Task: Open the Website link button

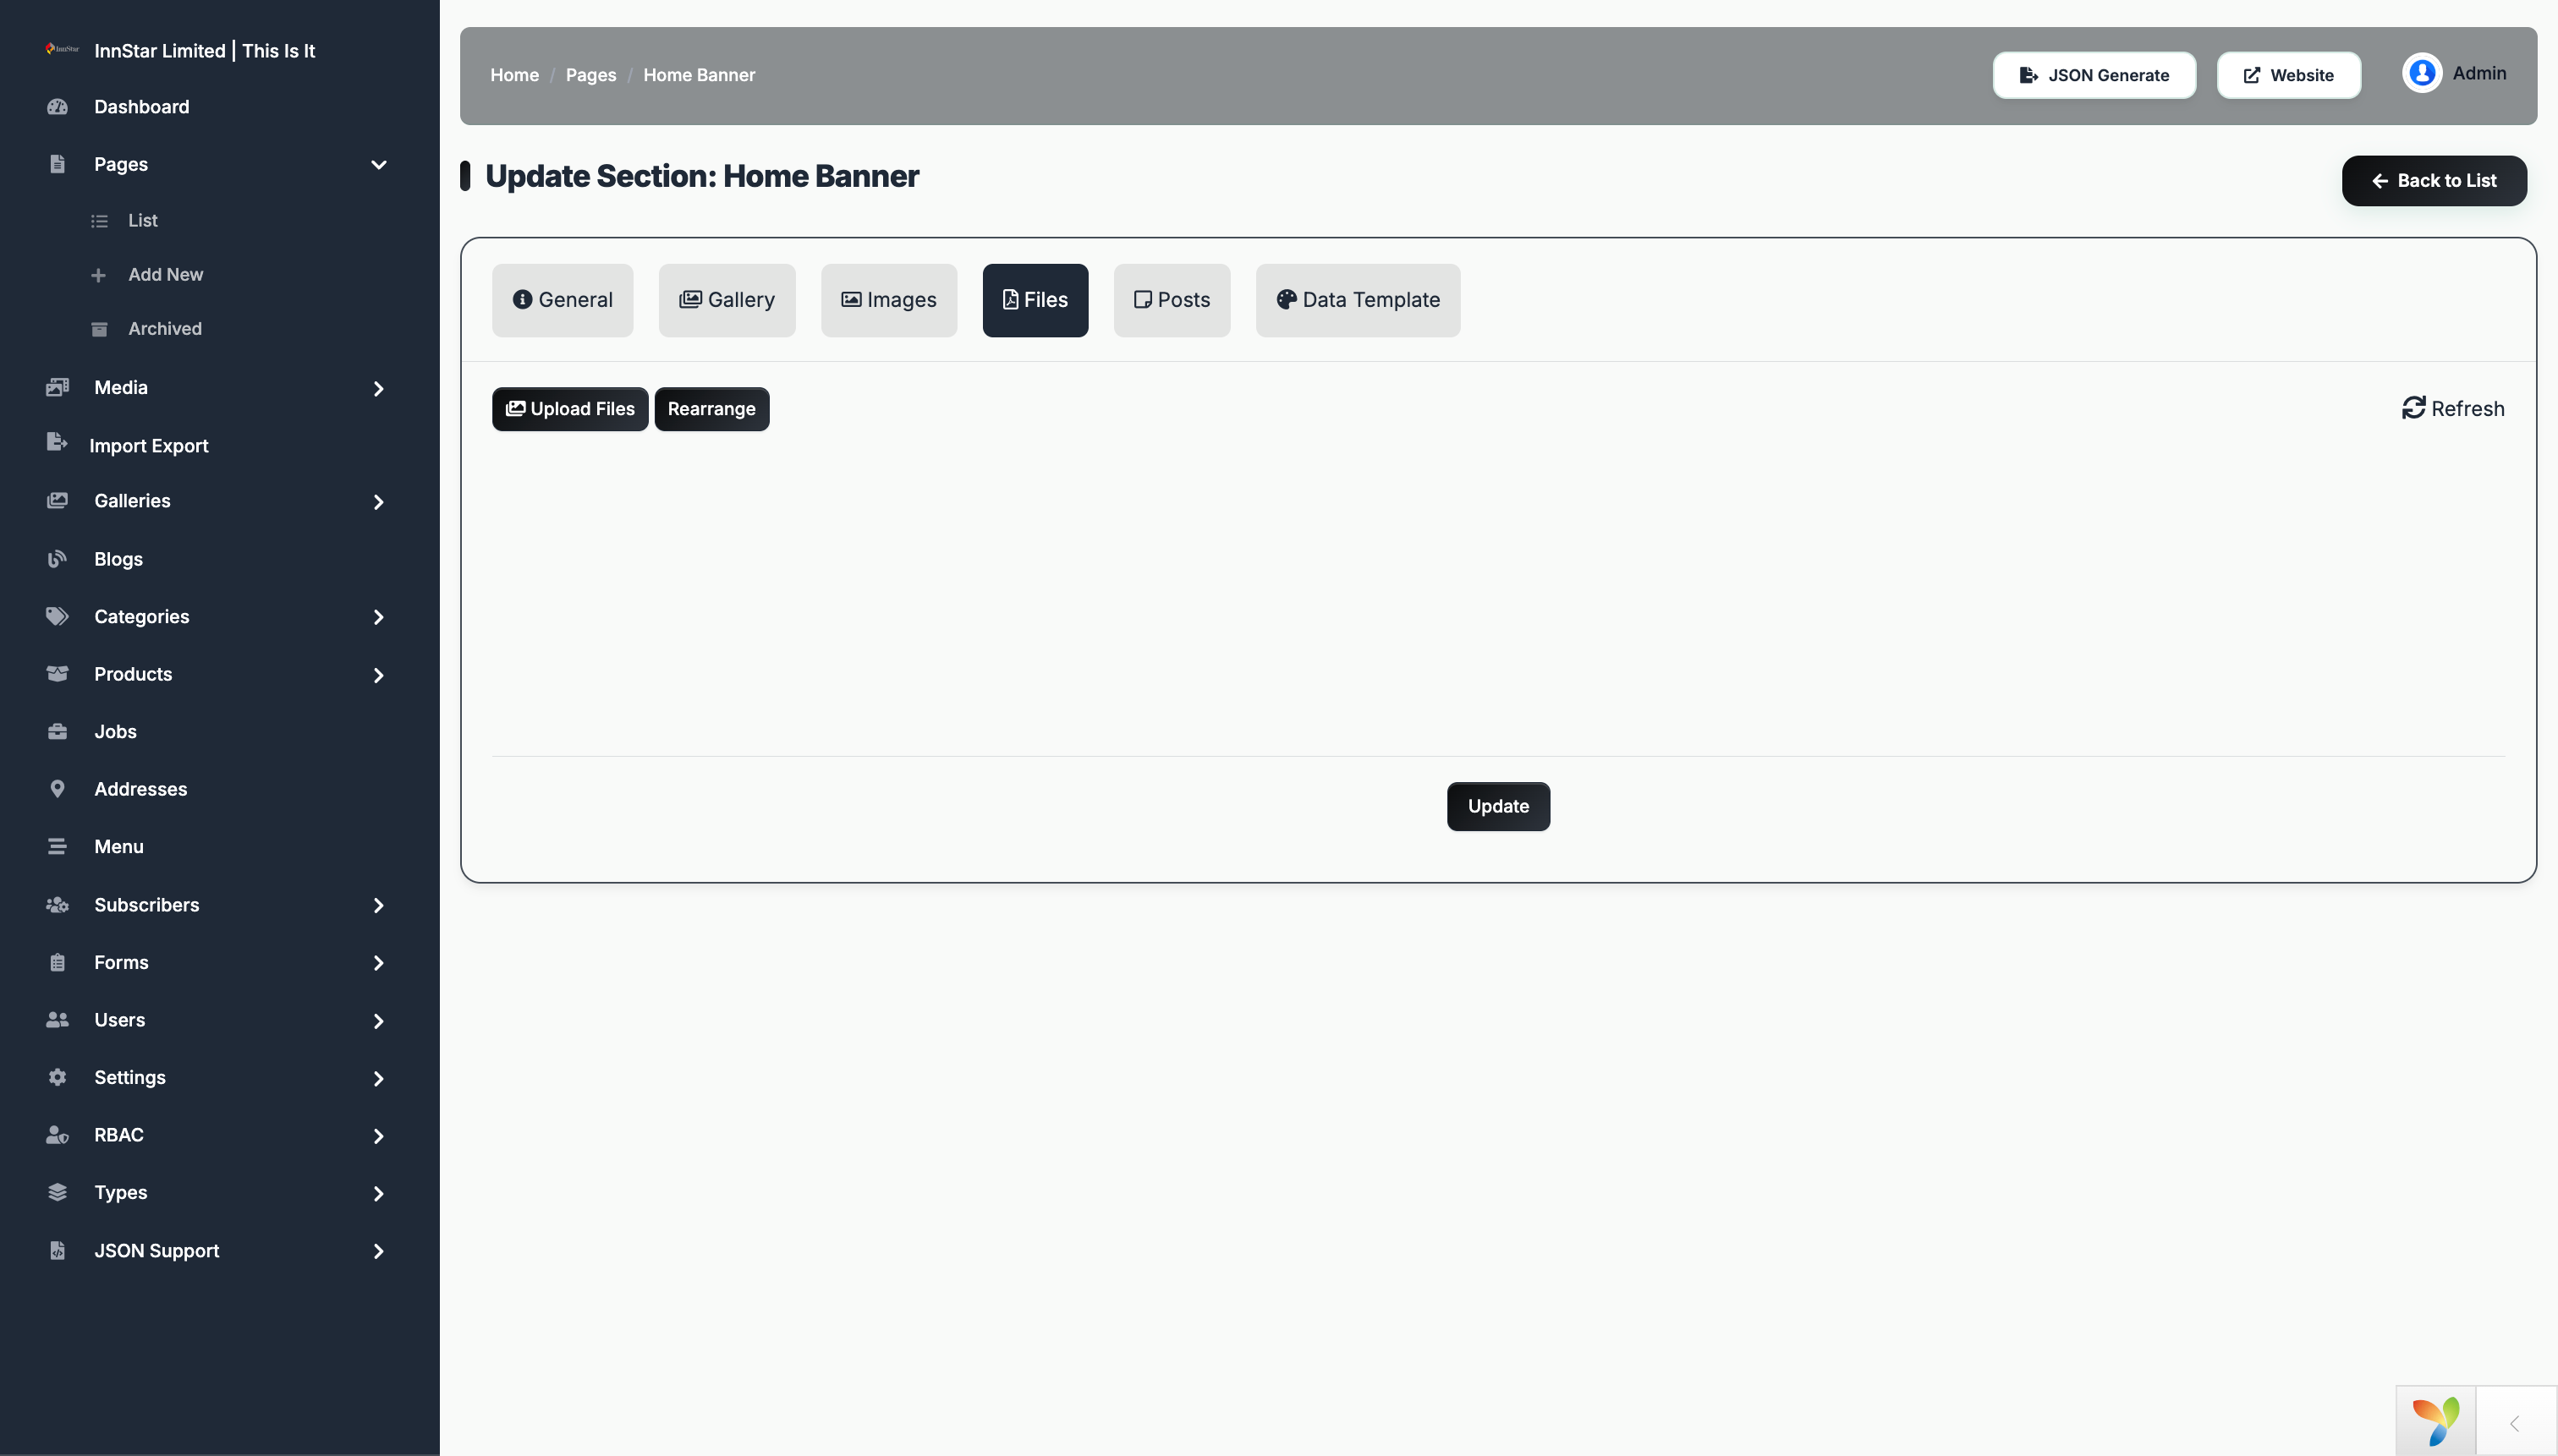Action: 2289,75
